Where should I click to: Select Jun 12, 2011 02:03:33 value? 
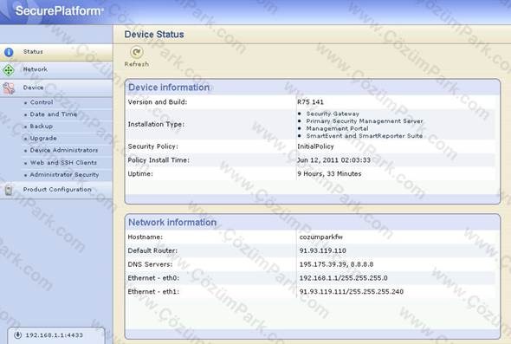click(x=333, y=160)
